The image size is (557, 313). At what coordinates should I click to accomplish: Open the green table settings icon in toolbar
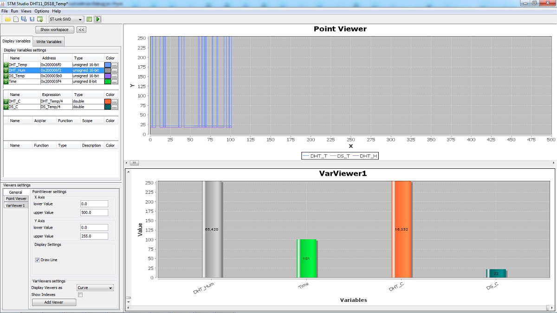[89, 19]
